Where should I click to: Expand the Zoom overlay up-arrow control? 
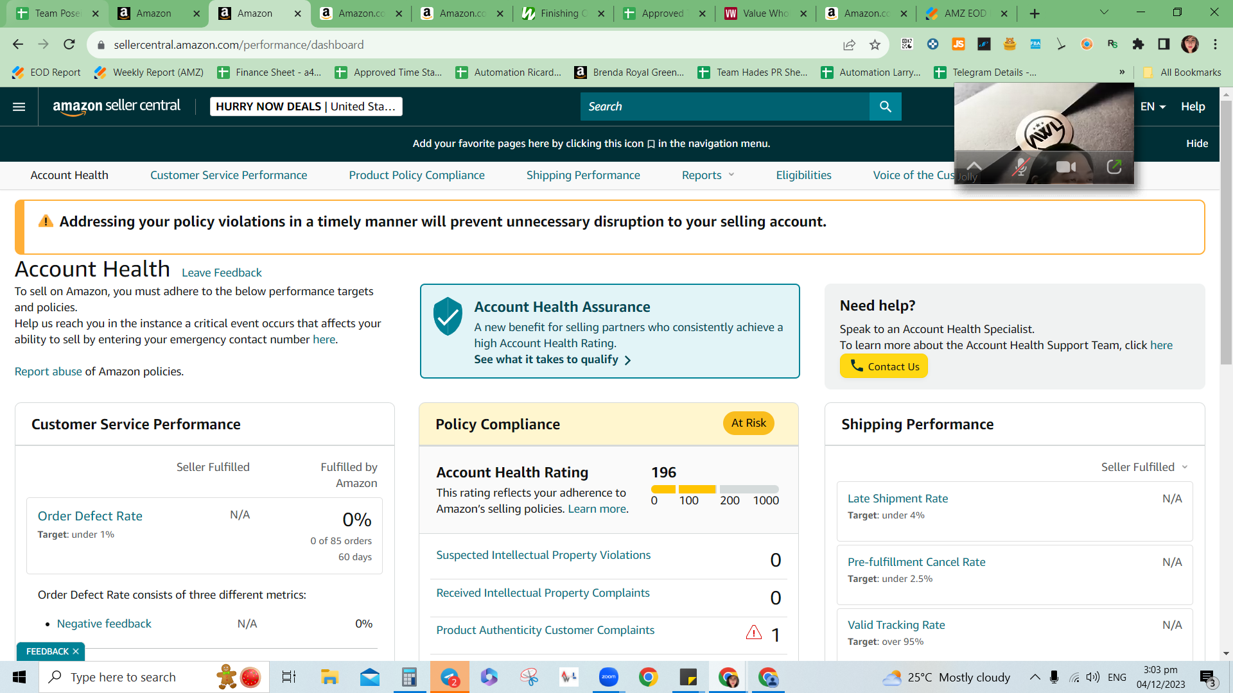tap(974, 166)
